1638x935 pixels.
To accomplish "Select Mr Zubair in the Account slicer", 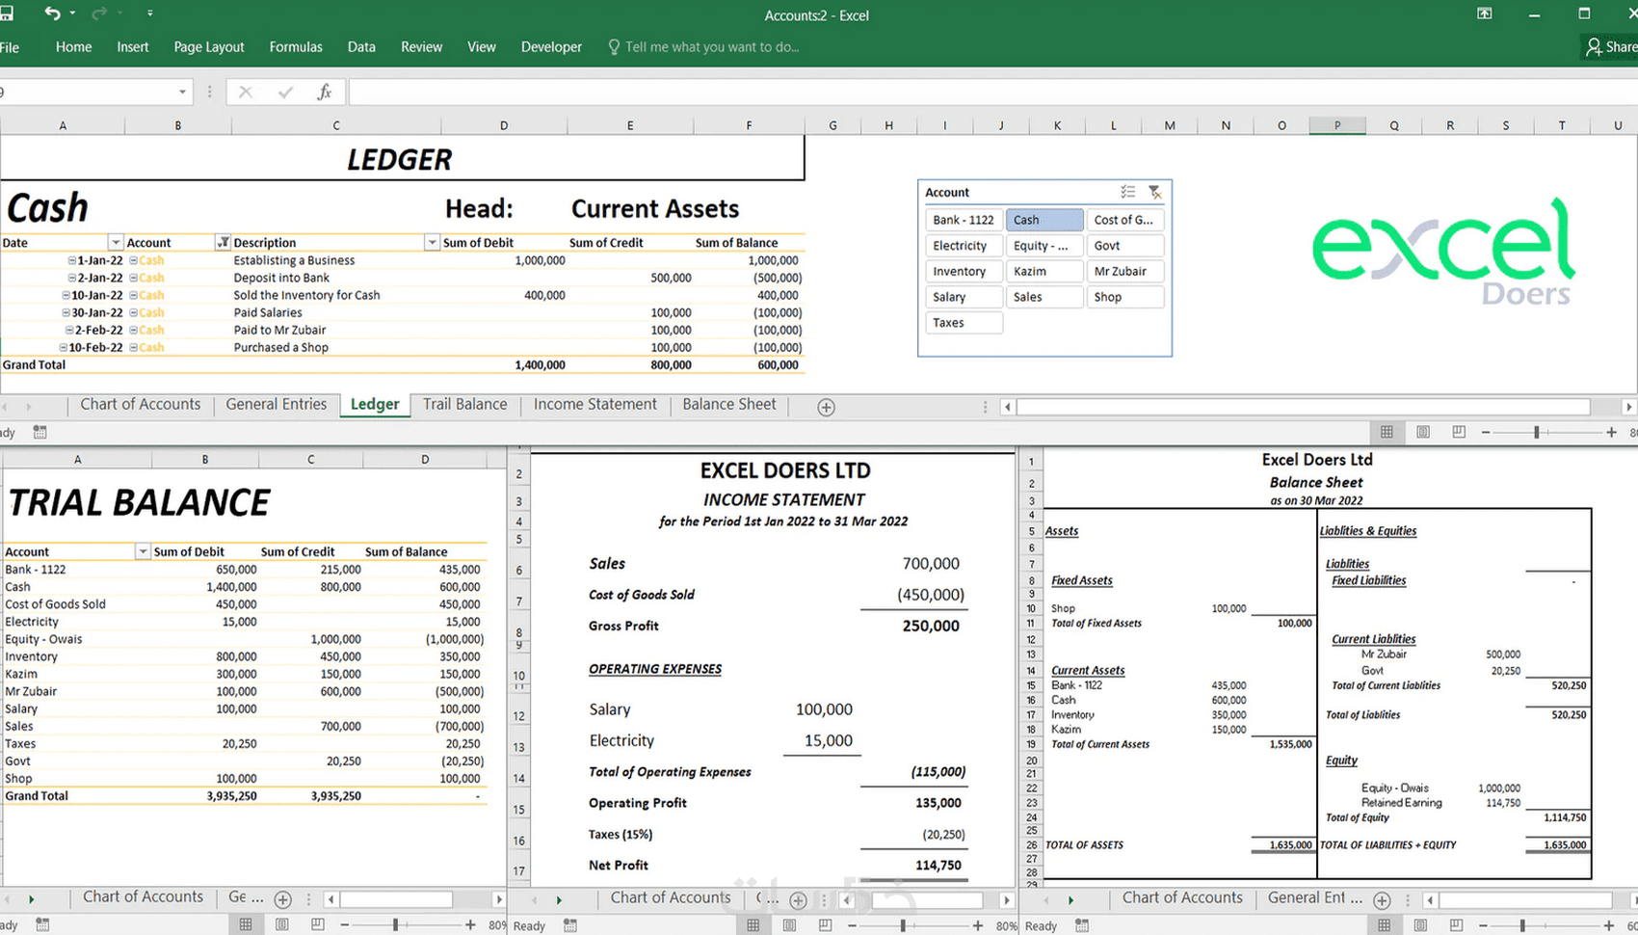I will pyautogui.click(x=1125, y=272).
